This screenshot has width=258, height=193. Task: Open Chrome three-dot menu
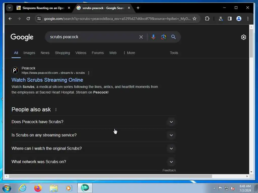[248, 19]
